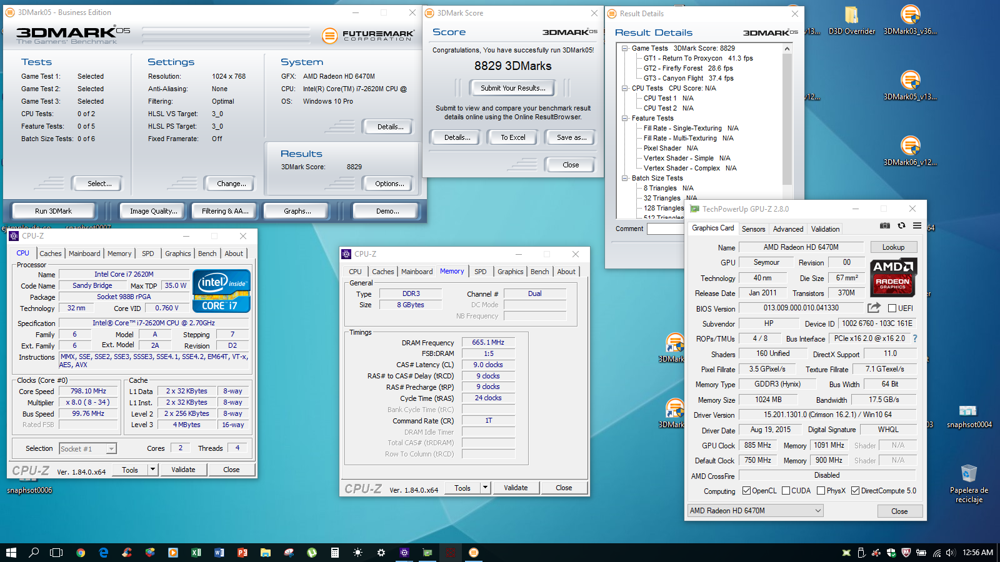
Task: Open Tools dropdown arrow in CPU-Z Memory window
Action: coord(485,488)
